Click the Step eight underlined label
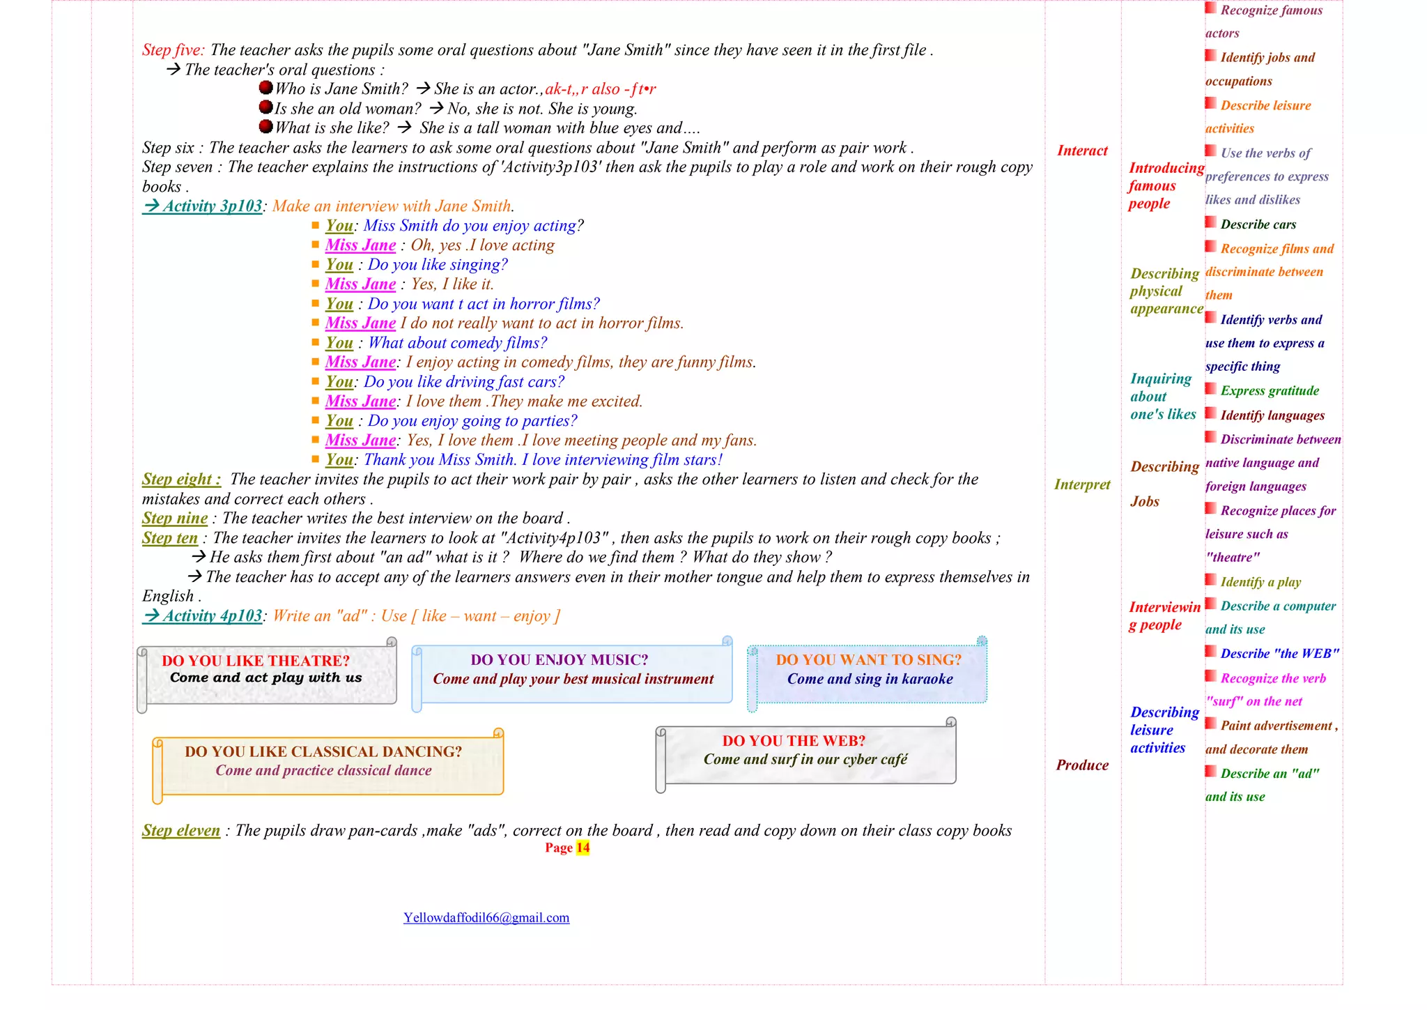Image resolution: width=1427 pixels, height=1010 pixels. [181, 480]
